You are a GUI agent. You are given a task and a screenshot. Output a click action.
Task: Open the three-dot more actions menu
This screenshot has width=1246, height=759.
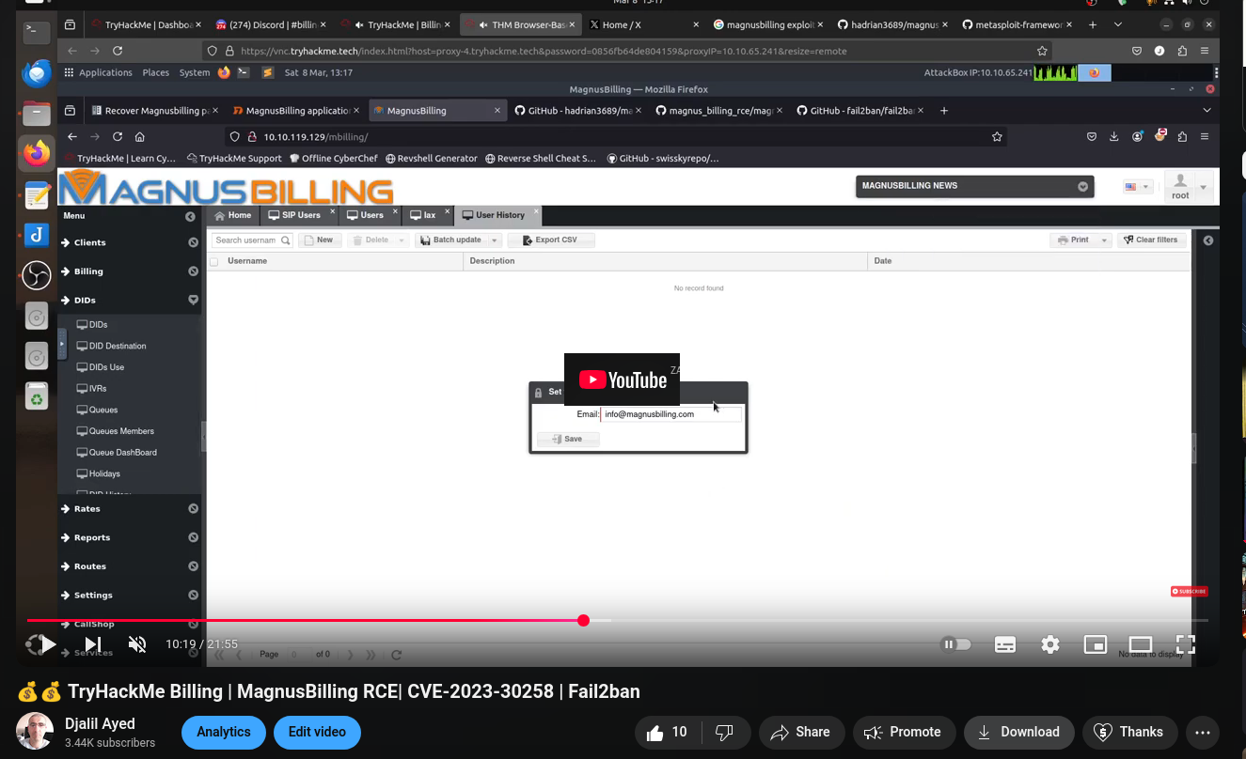1202,732
